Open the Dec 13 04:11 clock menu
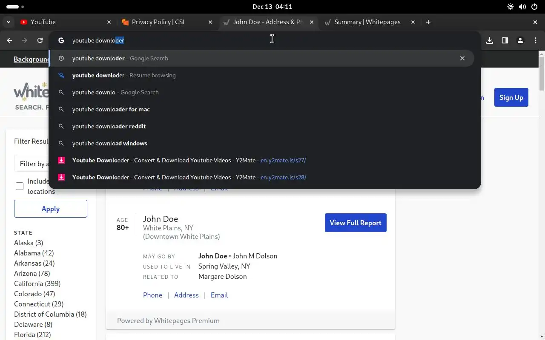545x340 pixels. [272, 7]
